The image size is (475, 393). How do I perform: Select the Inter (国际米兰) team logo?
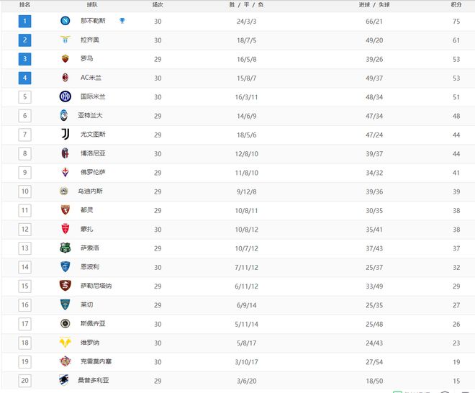pos(65,96)
